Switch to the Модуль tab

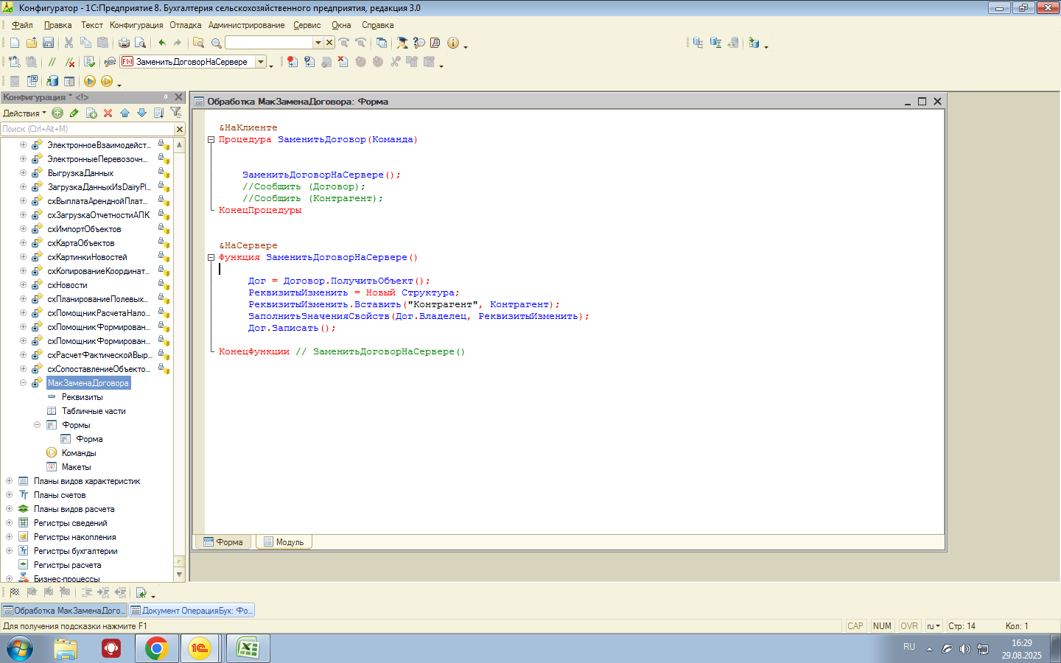pyautogui.click(x=284, y=542)
